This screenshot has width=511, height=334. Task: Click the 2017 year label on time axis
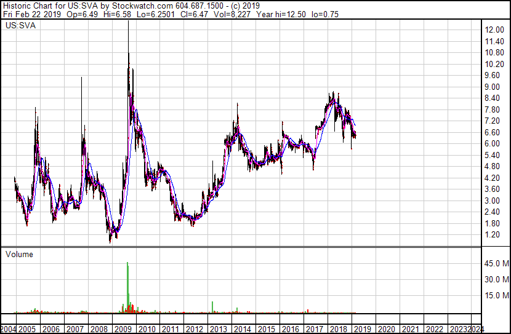click(x=315, y=329)
